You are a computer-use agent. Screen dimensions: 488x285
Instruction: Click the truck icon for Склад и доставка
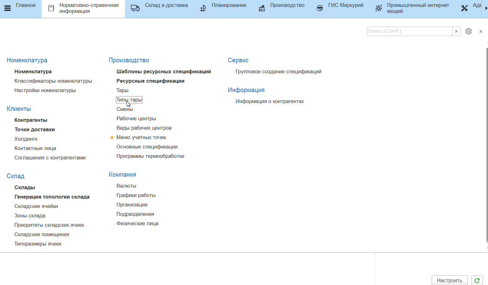coord(135,8)
